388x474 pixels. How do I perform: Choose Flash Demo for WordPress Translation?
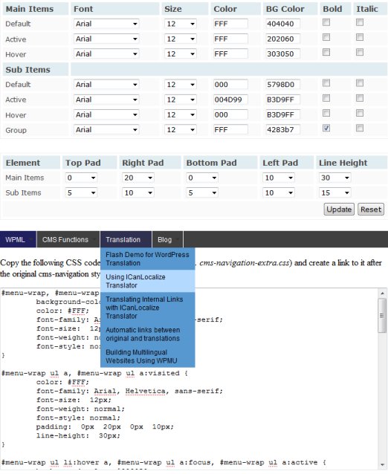(x=148, y=259)
